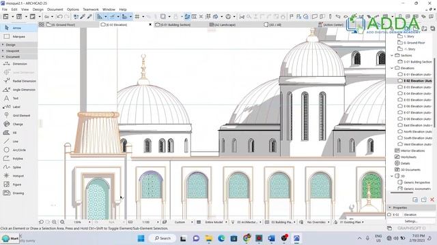Image resolution: width=437 pixels, height=245 pixels.
Task: Switch to the 3D / All tab
Action: click(290, 24)
